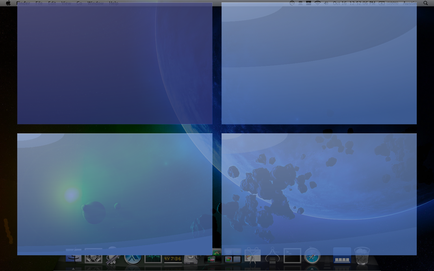This screenshot has width=434, height=271.
Task: Open the Finder menu in menu bar
Action: click(23, 3)
